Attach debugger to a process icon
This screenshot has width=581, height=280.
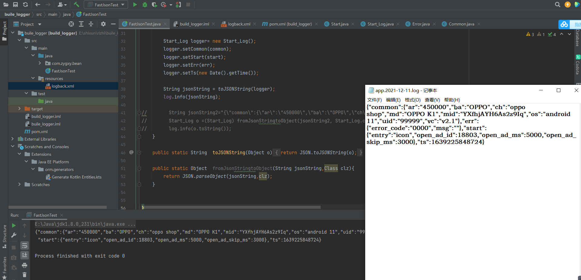point(179,5)
